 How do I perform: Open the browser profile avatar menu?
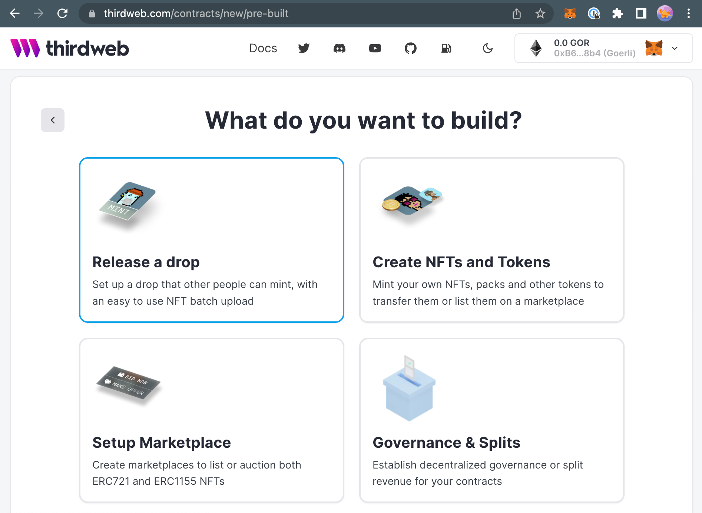click(665, 13)
